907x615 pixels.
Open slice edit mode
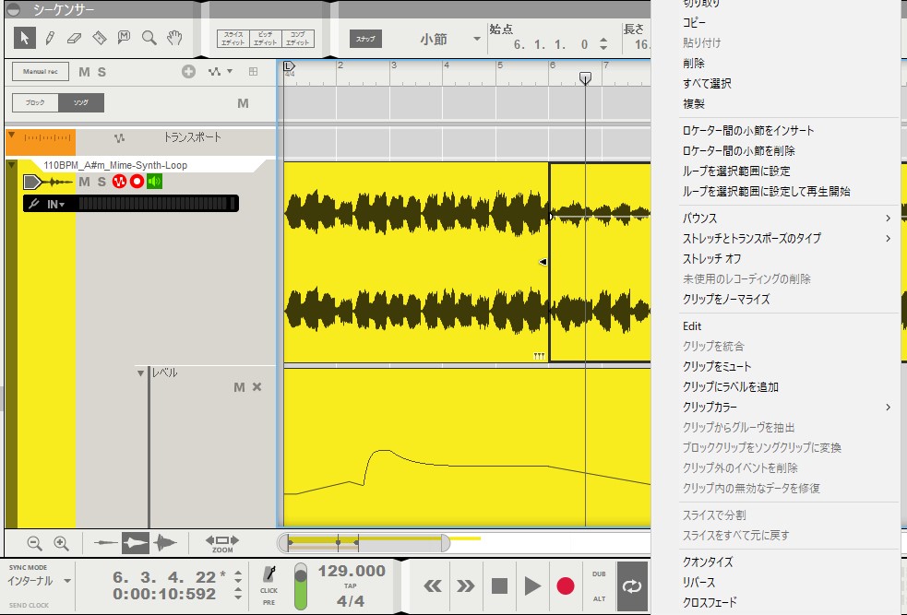coord(233,39)
